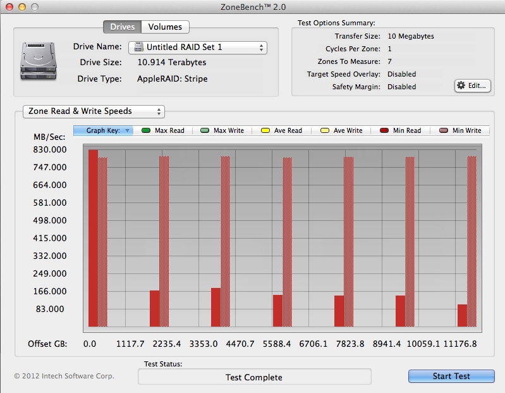Click the Test Complete status field
The image size is (505, 393).
254,377
